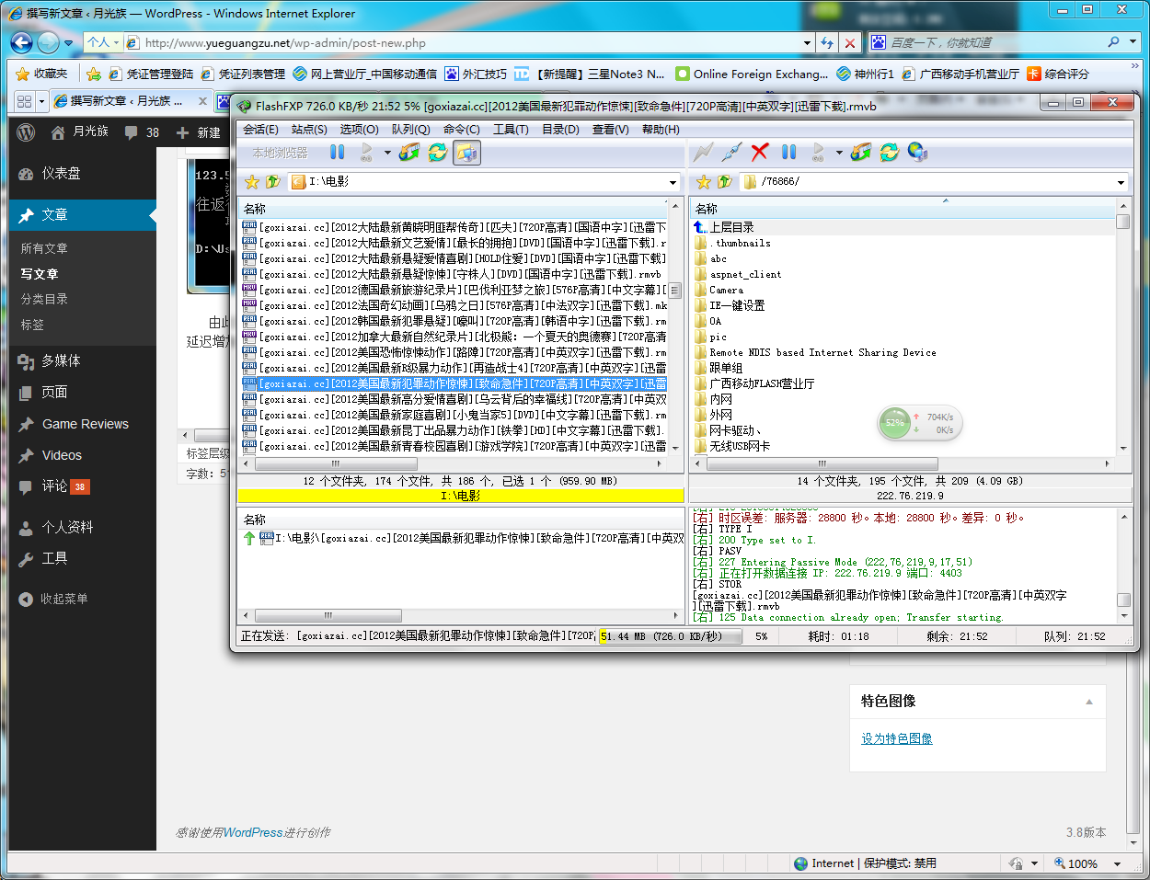Click the IE search magnifier icon

click(x=1113, y=42)
